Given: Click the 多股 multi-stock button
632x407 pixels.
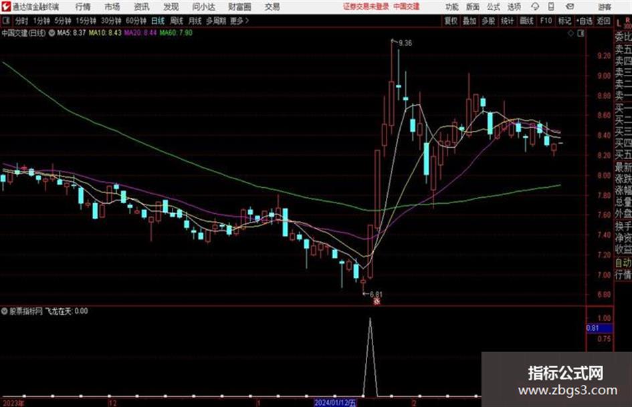Looking at the screenshot, I should (488, 21).
